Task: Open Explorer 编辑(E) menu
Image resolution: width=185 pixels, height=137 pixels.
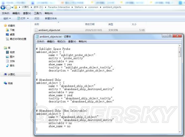Action: pos(16,13)
